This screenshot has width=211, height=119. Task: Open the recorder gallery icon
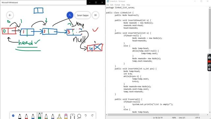point(209,65)
